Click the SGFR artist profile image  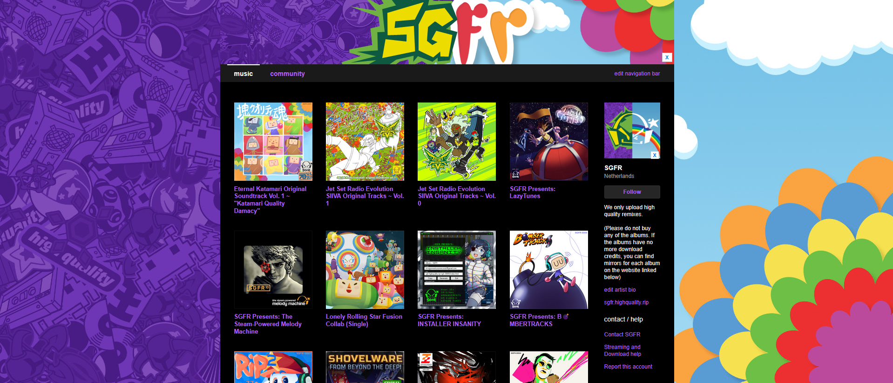[x=632, y=130]
